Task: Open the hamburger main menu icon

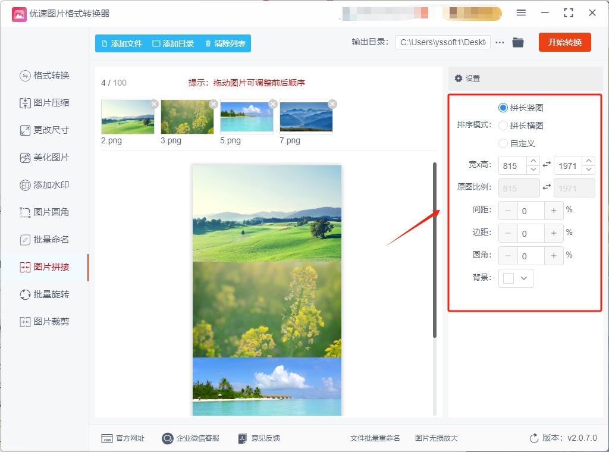Action: 521,13
